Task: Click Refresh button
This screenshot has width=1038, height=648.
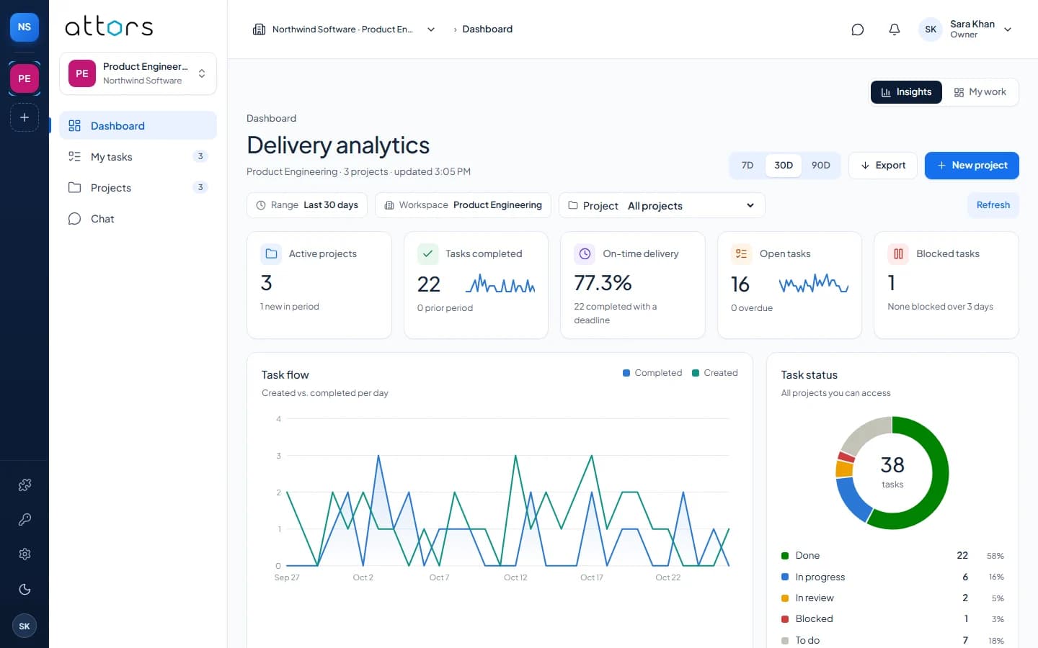Action: click(993, 205)
